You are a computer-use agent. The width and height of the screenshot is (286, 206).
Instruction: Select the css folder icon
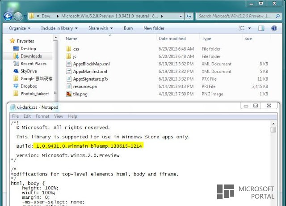(69, 49)
